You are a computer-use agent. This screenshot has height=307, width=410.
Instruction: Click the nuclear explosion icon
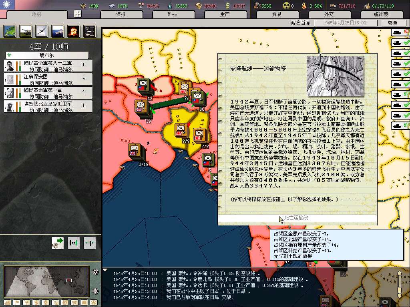click(74, 31)
